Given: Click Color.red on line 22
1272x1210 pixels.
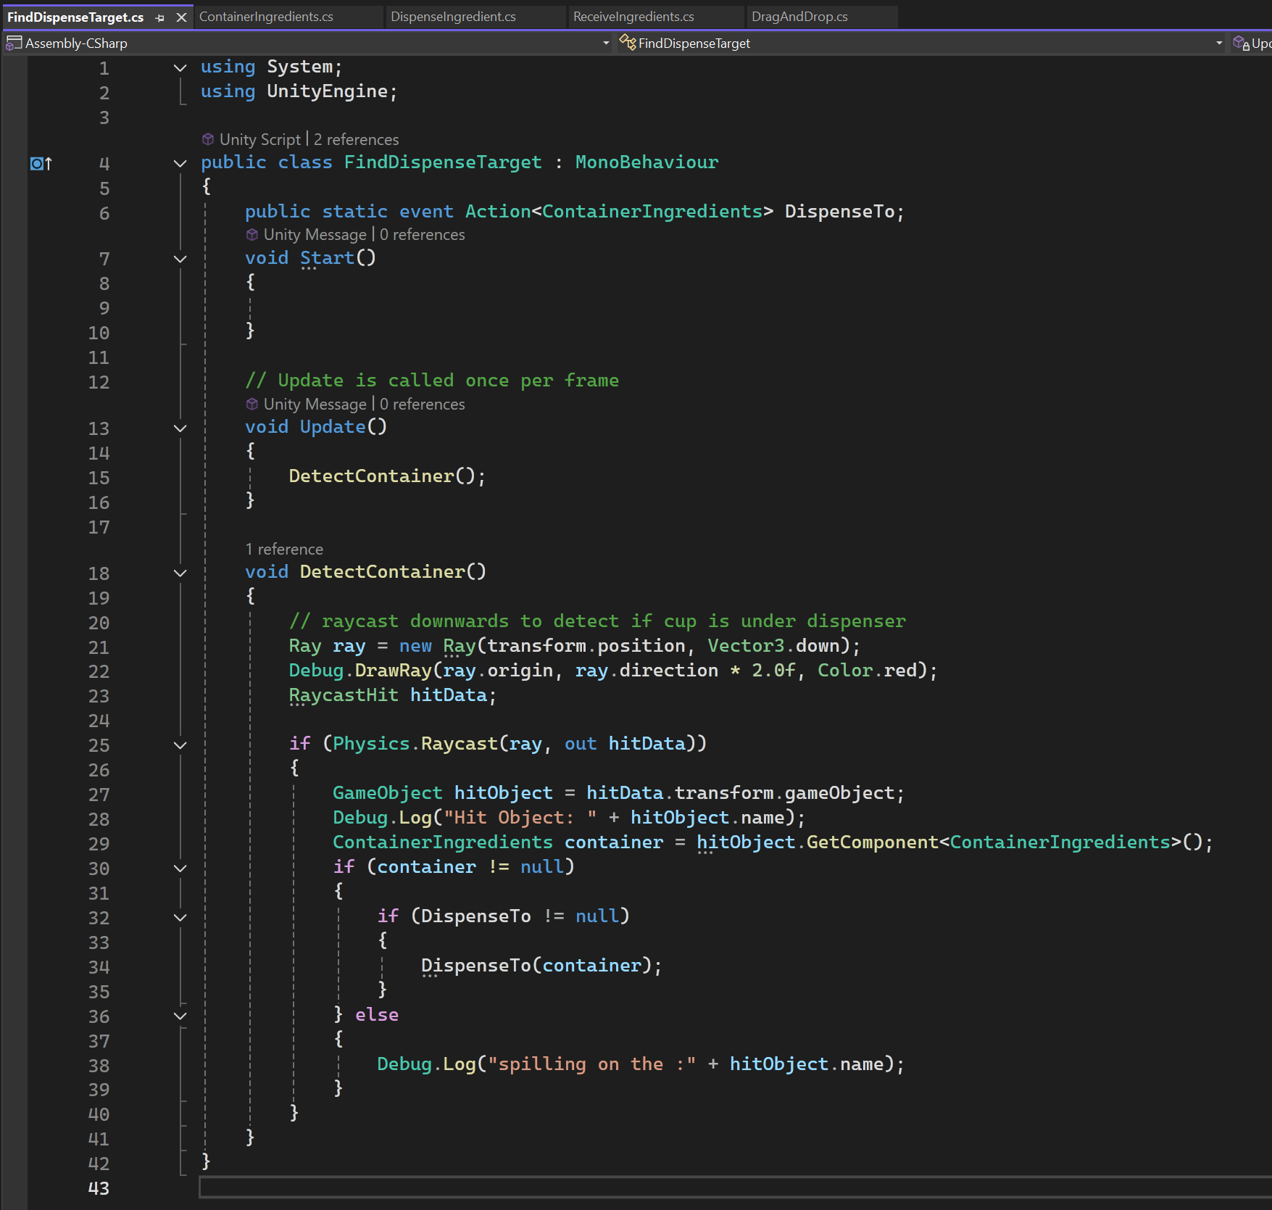Looking at the screenshot, I should pyautogui.click(x=868, y=671).
